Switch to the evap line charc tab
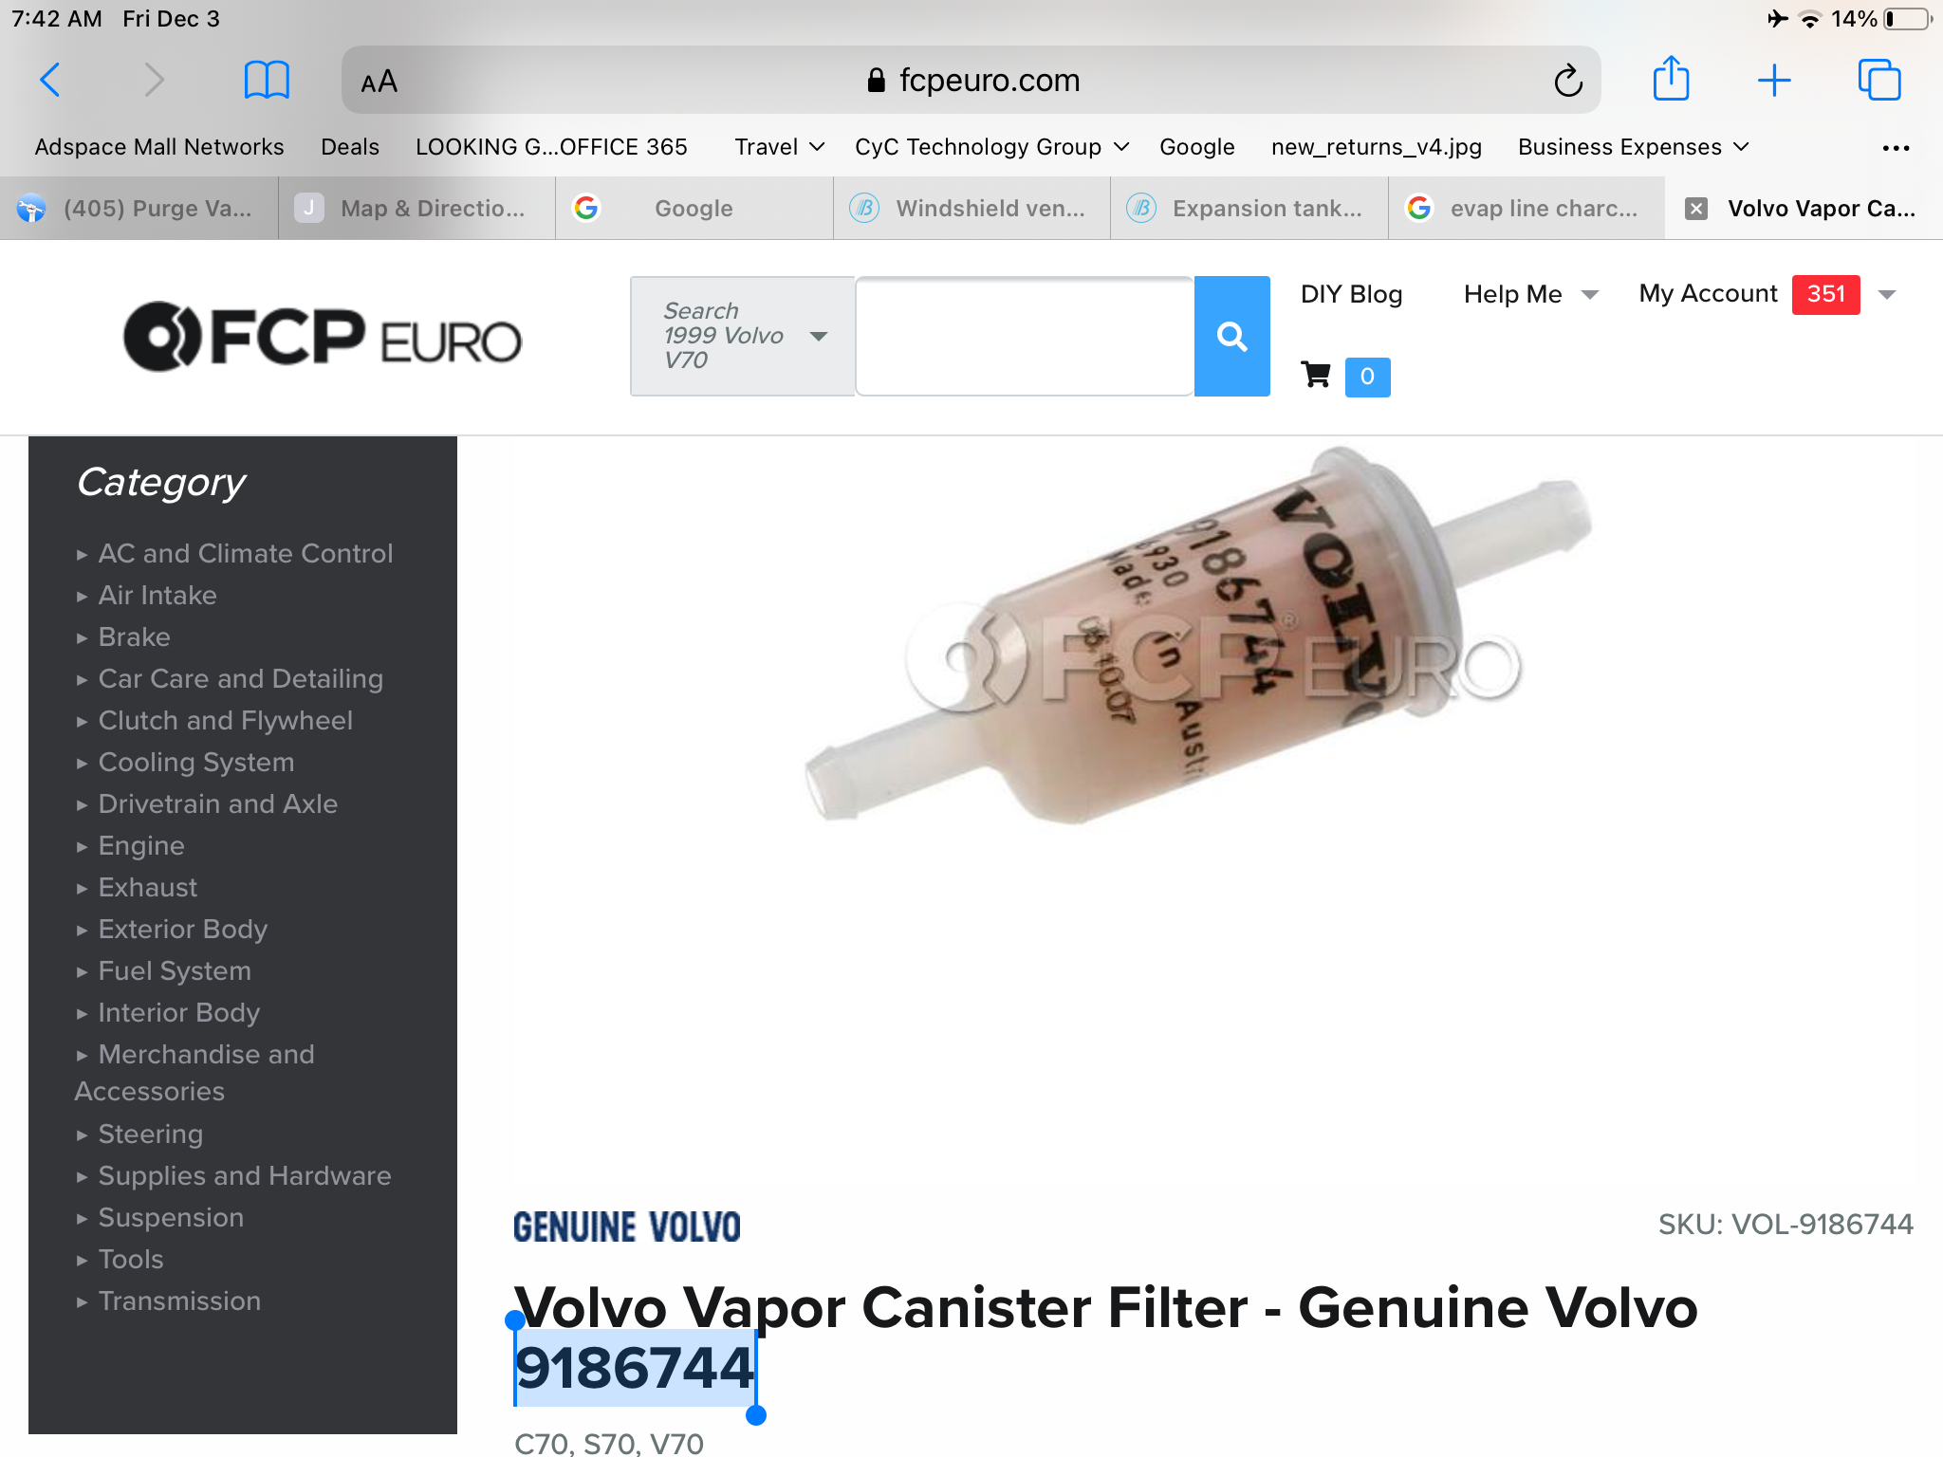This screenshot has height=1457, width=1943. coord(1527,209)
